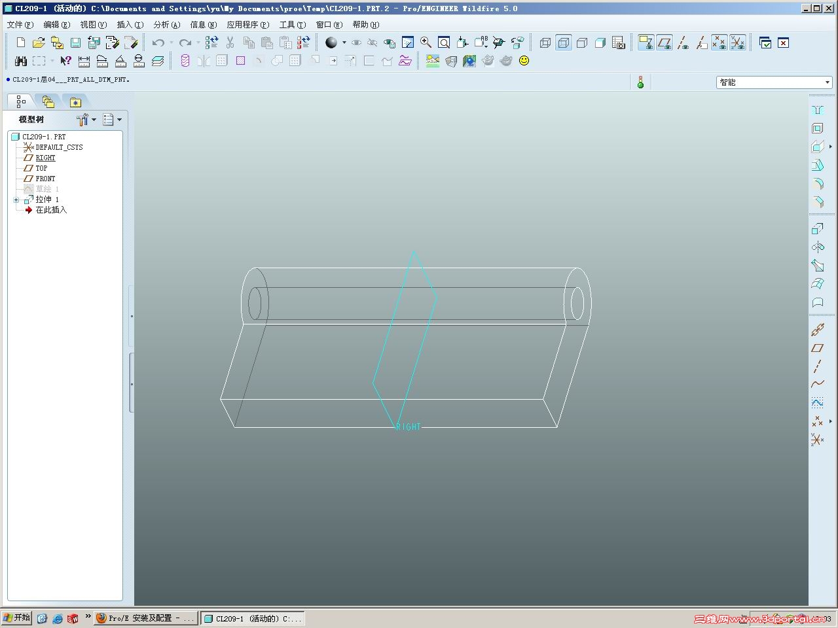Select DEFAULT_CSYS in the model tree
Image resolution: width=838 pixels, height=628 pixels.
[x=59, y=147]
